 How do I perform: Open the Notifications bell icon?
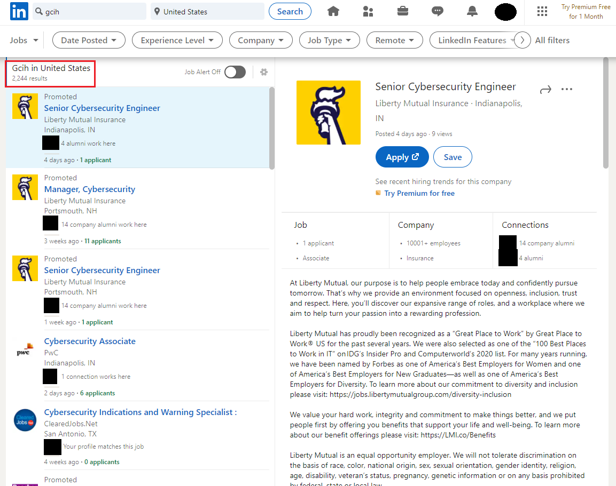pos(472,11)
